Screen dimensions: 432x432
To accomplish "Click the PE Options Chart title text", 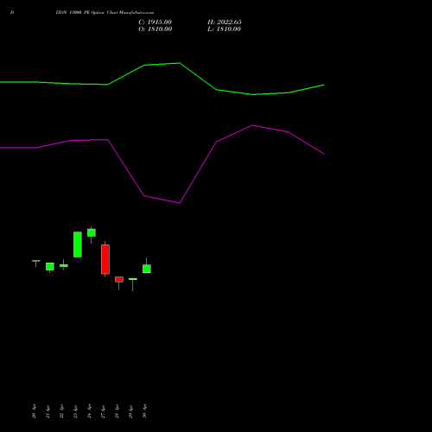I will point(105,13).
